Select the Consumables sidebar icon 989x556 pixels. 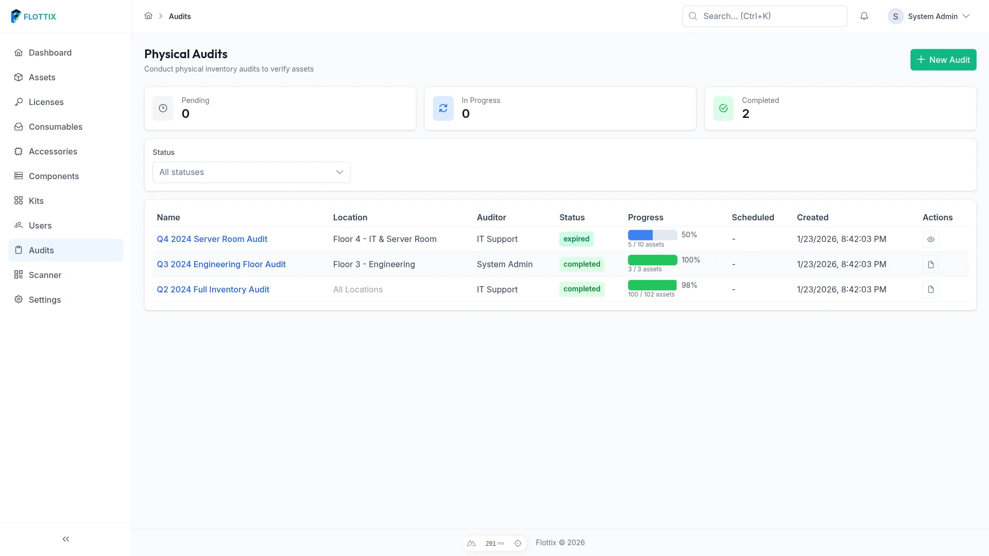(x=19, y=127)
